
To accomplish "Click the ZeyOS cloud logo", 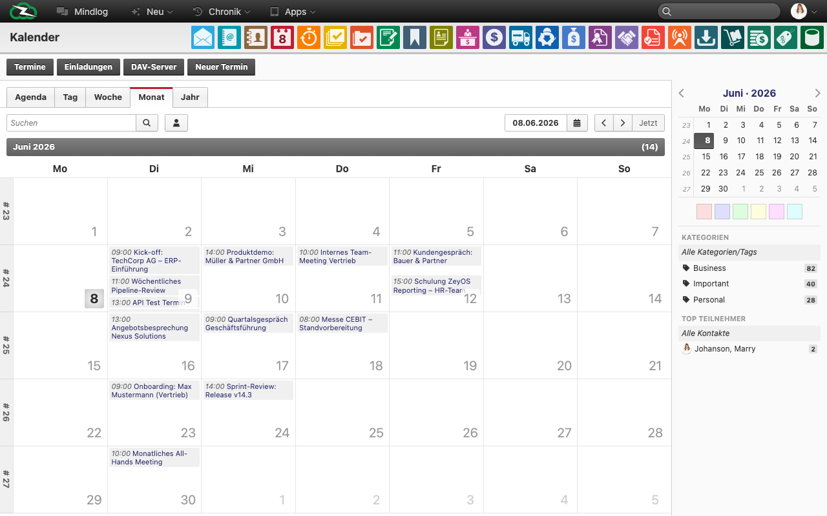I will pyautogui.click(x=24, y=11).
